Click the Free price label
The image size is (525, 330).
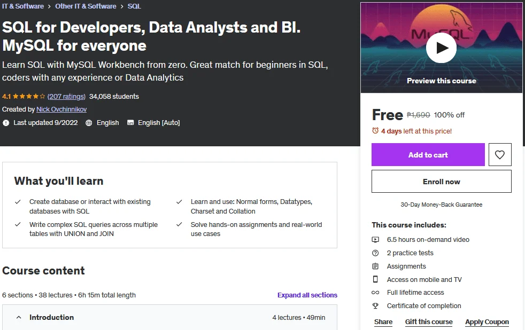(x=388, y=115)
